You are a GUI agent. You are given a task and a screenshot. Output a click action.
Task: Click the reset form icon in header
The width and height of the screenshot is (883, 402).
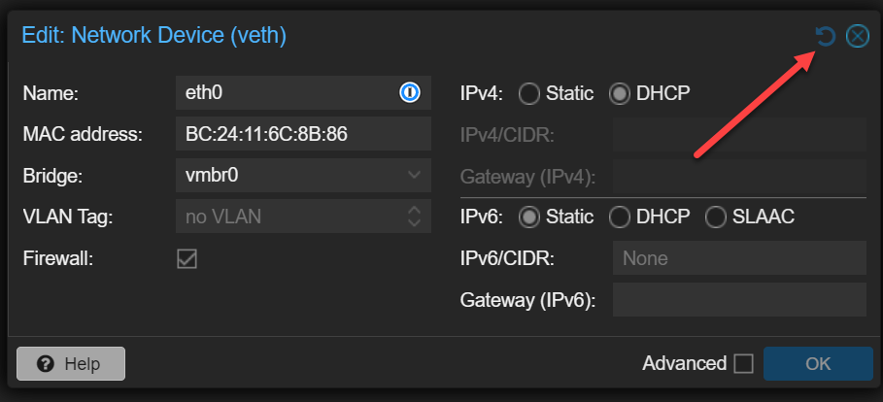click(826, 37)
